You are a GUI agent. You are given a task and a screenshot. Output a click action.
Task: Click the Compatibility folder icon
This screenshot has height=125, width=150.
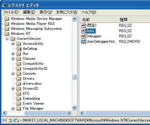(x=19, y=64)
